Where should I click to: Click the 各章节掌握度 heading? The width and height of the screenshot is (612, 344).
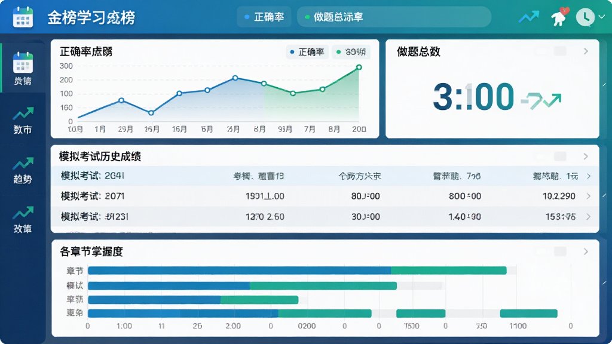pos(91,251)
